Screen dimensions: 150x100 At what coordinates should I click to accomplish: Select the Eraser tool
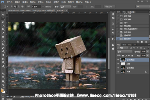pos(3,51)
